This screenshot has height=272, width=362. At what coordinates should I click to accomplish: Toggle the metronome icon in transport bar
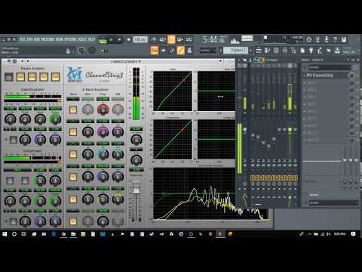[154, 39]
